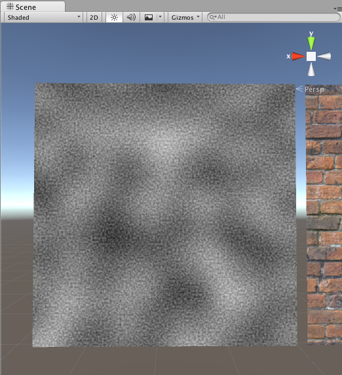Image resolution: width=342 pixels, height=375 pixels.
Task: Toggle scene audio speaker icon
Action: coord(131,18)
